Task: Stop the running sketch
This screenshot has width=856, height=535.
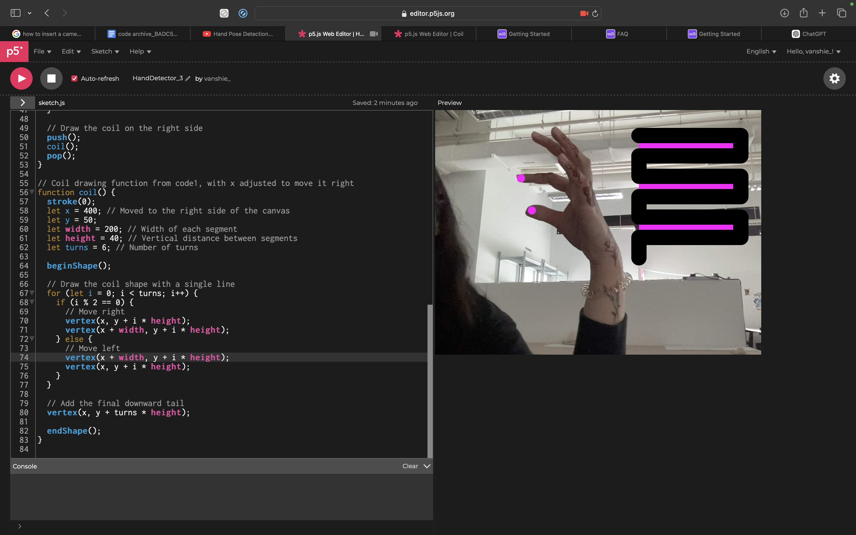Action: click(51, 78)
